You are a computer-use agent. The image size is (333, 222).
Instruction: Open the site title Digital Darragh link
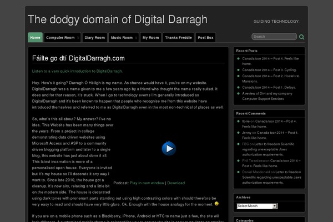pyautogui.click(x=118, y=19)
